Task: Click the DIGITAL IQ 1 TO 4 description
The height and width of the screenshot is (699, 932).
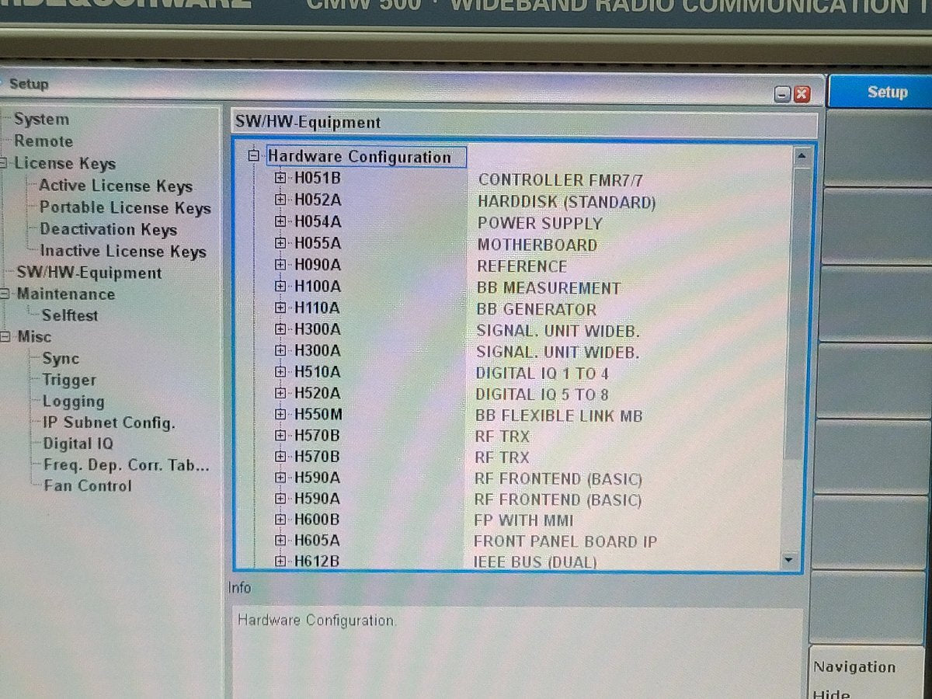Action: click(542, 374)
